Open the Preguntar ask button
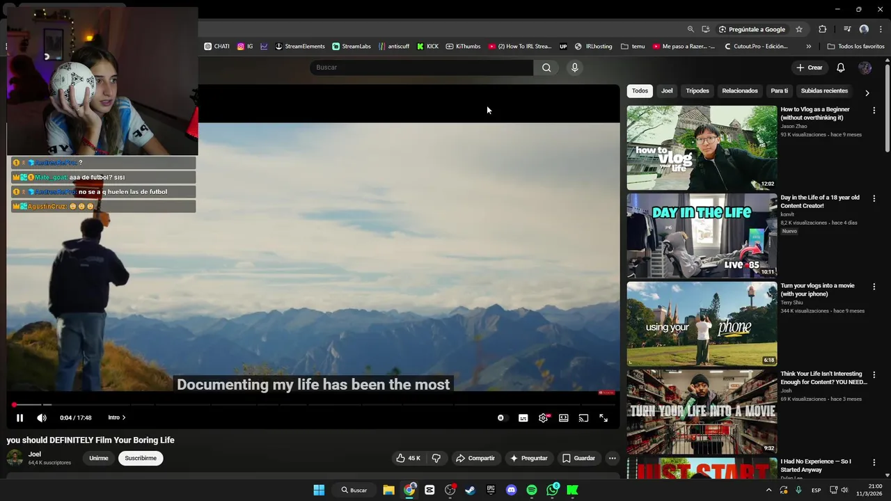The width and height of the screenshot is (891, 501). pos(528,458)
